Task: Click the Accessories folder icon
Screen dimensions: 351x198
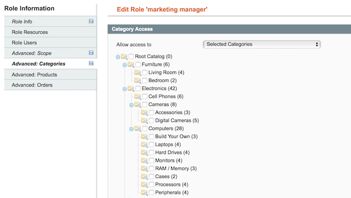Action: pyautogui.click(x=144, y=113)
